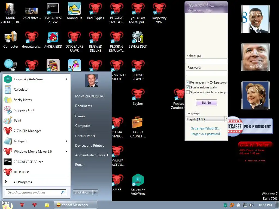Click the Shut down button
Screen dimensions: 279x209
(x=83, y=192)
